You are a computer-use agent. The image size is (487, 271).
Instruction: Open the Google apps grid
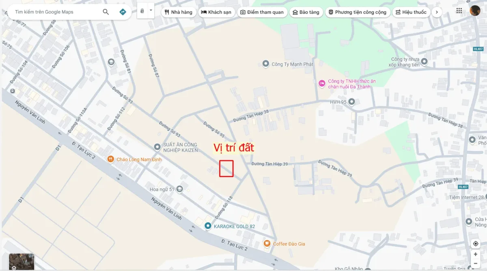point(459,11)
